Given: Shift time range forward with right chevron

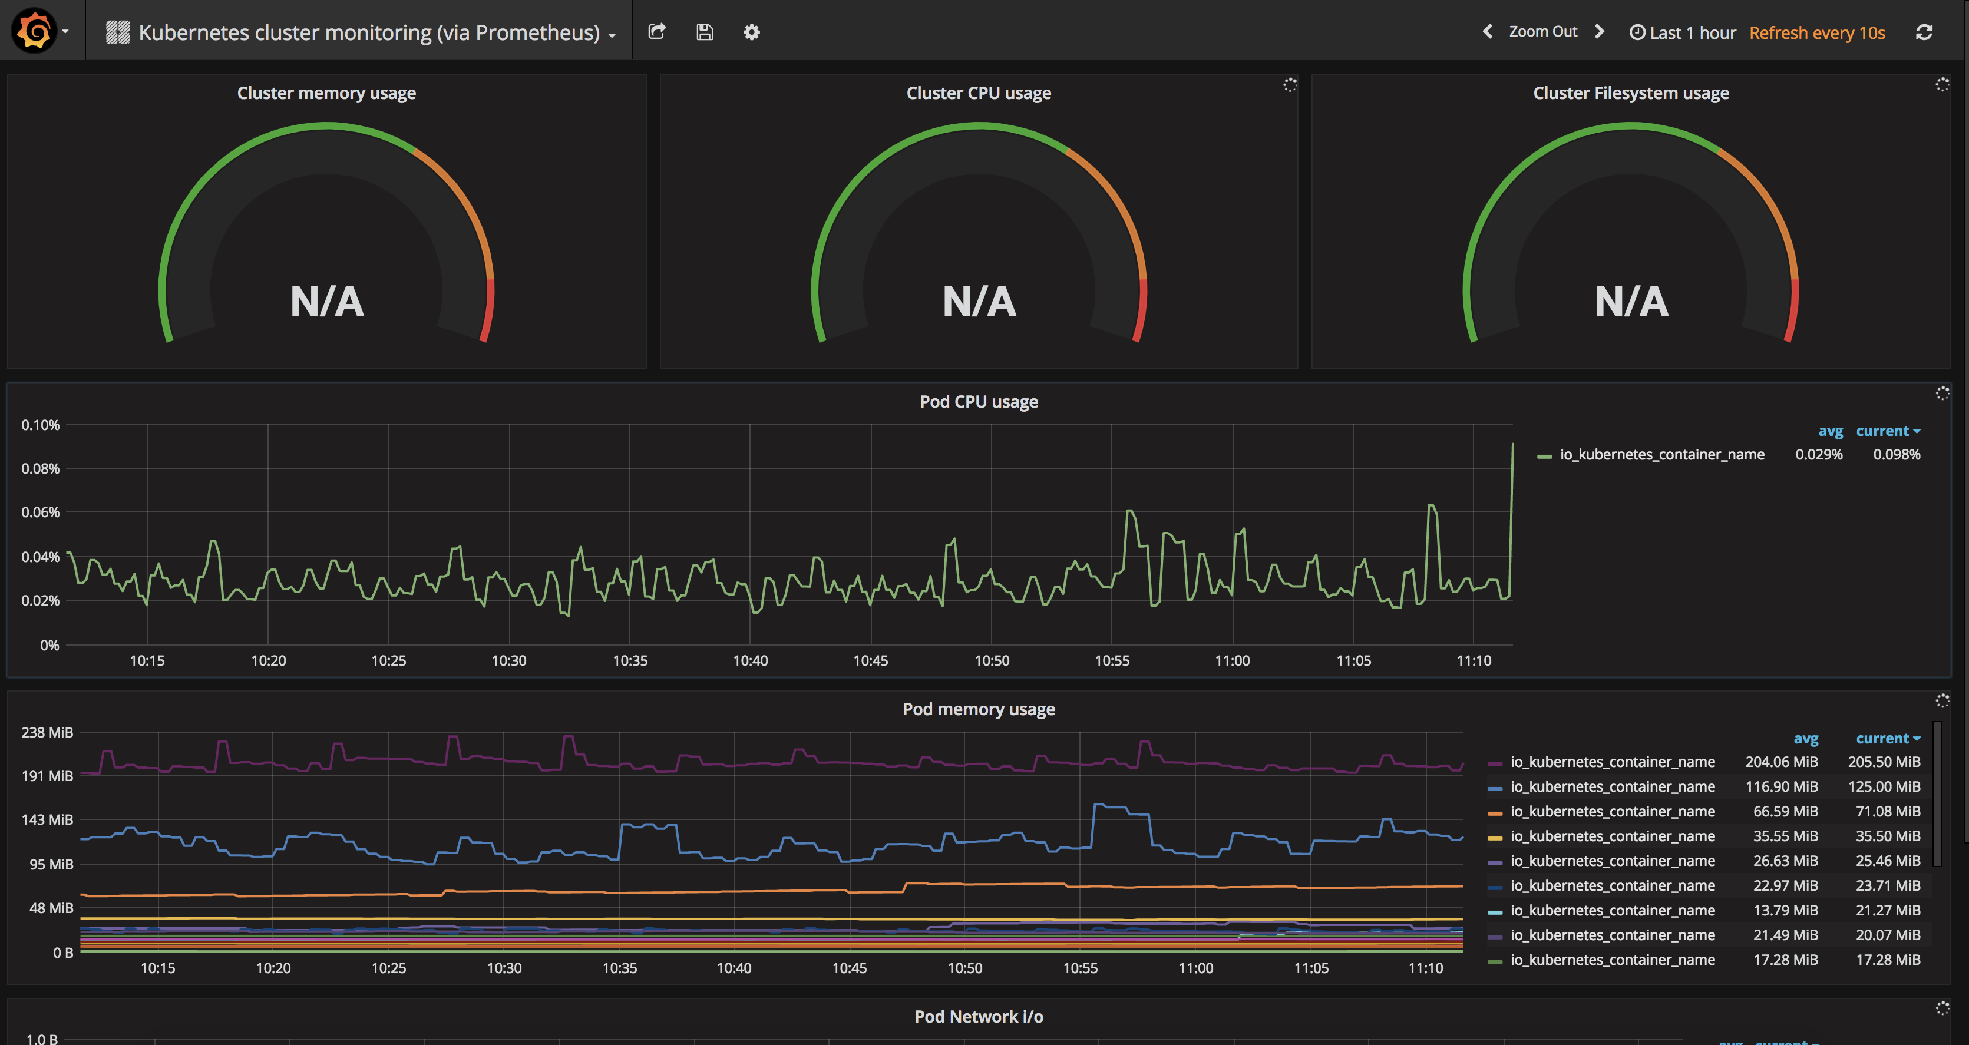Looking at the screenshot, I should (1599, 31).
